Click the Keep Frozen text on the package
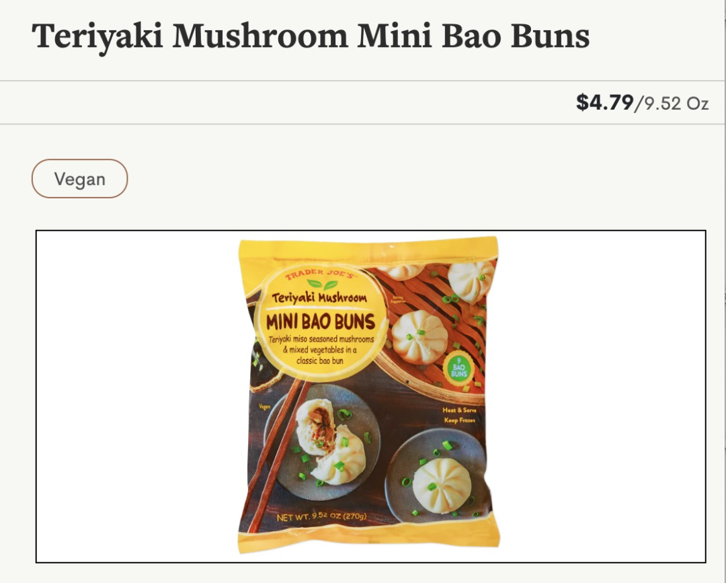726x583 pixels. click(x=459, y=420)
